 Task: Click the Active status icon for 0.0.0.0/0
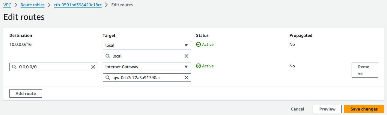tap(198, 66)
